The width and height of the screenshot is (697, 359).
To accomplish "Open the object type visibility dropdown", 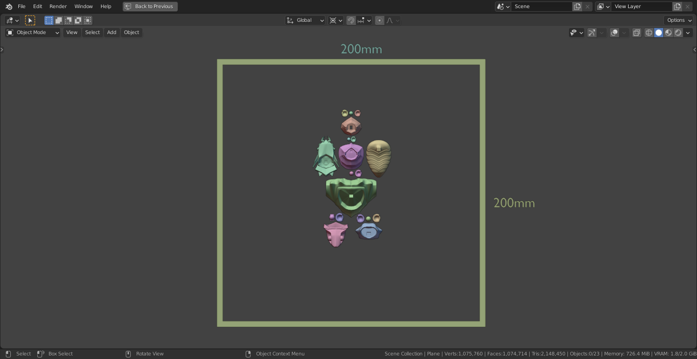I will pyautogui.click(x=577, y=33).
